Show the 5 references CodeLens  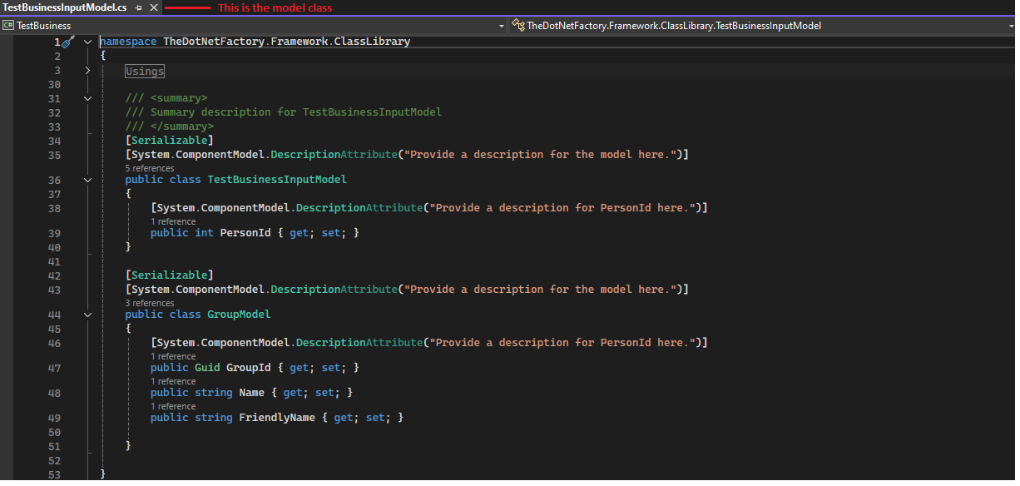pos(150,168)
